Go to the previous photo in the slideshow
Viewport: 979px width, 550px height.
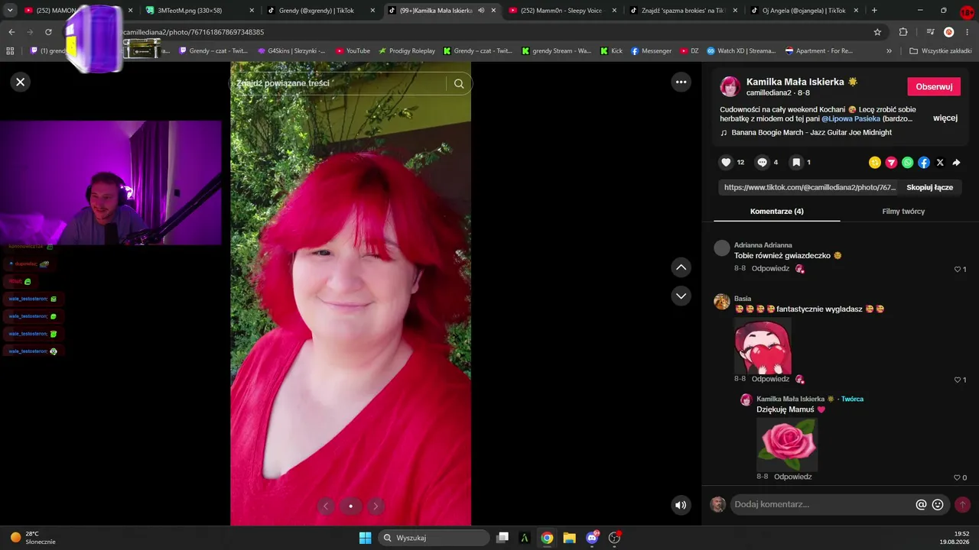[326, 506]
